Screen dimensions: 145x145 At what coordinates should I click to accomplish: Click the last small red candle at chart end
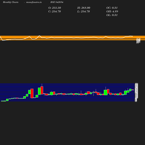click(133, 90)
